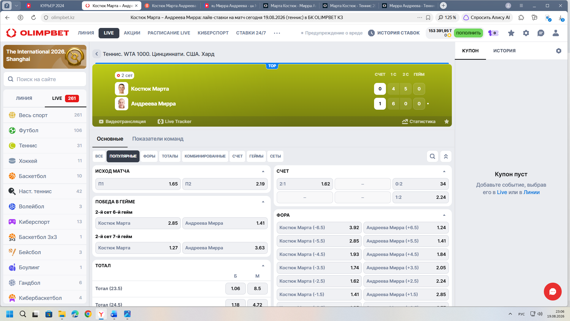Search markets with the magnifier icon
This screenshot has width=570, height=321.
[x=433, y=156]
